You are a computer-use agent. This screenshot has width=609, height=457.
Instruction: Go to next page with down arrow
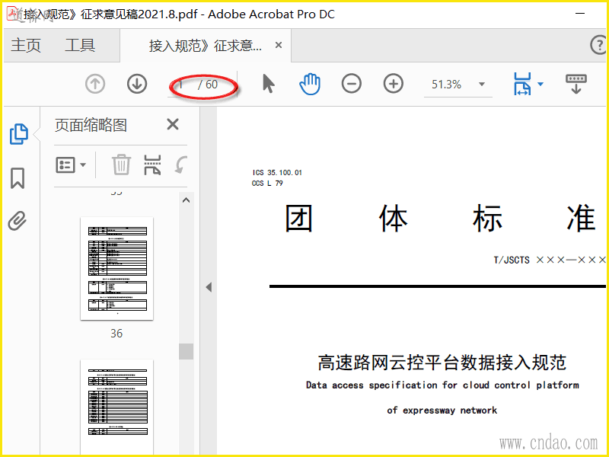(x=137, y=84)
